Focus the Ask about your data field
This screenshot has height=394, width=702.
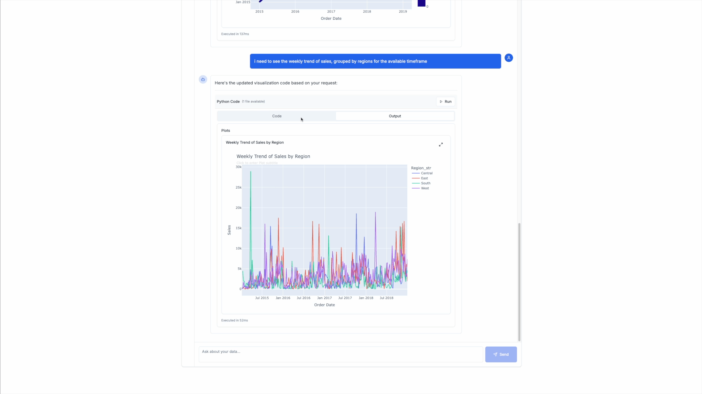coord(340,354)
